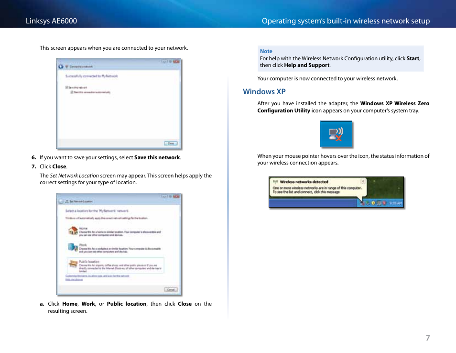The width and height of the screenshot is (456, 353).
Task: Click Cancel in Set Network Location window
Action: (x=171, y=289)
